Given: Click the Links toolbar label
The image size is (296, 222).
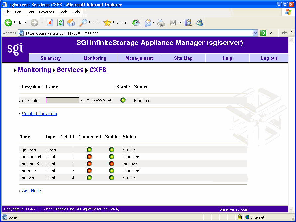Looking at the screenshot, I should pos(283,33).
